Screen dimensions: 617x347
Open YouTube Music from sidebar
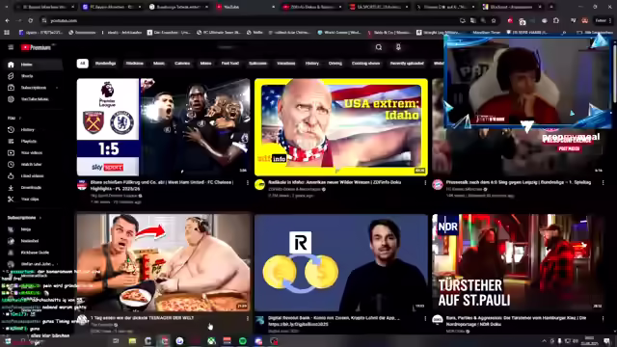pyautogui.click(x=33, y=99)
